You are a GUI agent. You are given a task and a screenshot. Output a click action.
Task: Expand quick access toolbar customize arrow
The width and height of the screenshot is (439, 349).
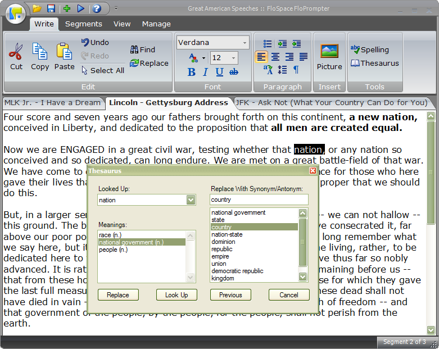116,8
